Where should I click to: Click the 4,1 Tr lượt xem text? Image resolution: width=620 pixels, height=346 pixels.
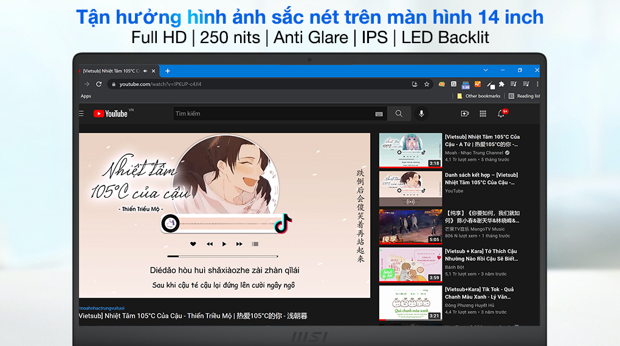point(461,160)
